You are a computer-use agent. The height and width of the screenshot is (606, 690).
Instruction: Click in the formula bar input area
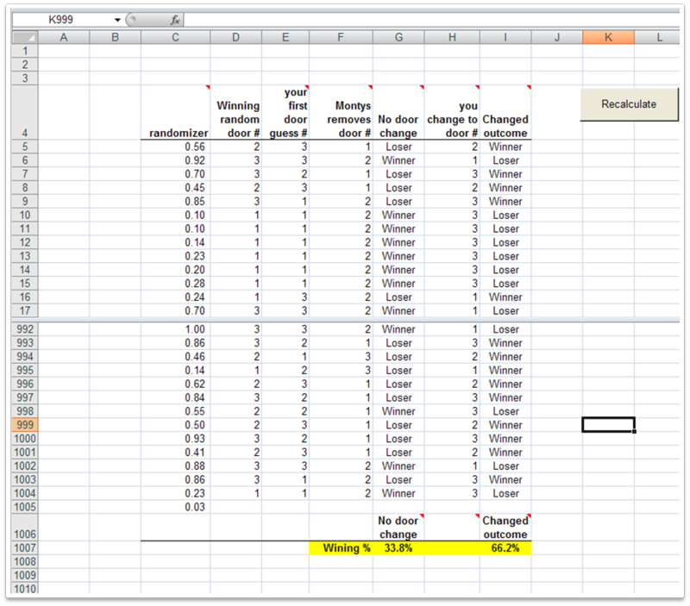[x=431, y=20]
